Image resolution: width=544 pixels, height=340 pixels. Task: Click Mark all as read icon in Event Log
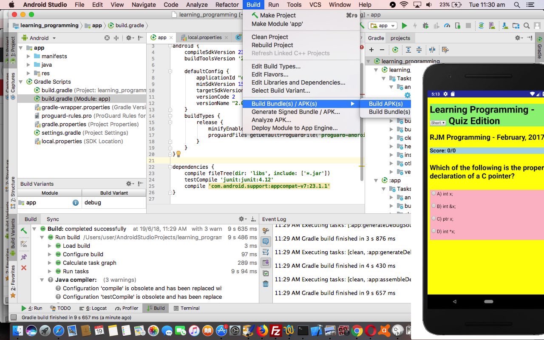click(266, 273)
